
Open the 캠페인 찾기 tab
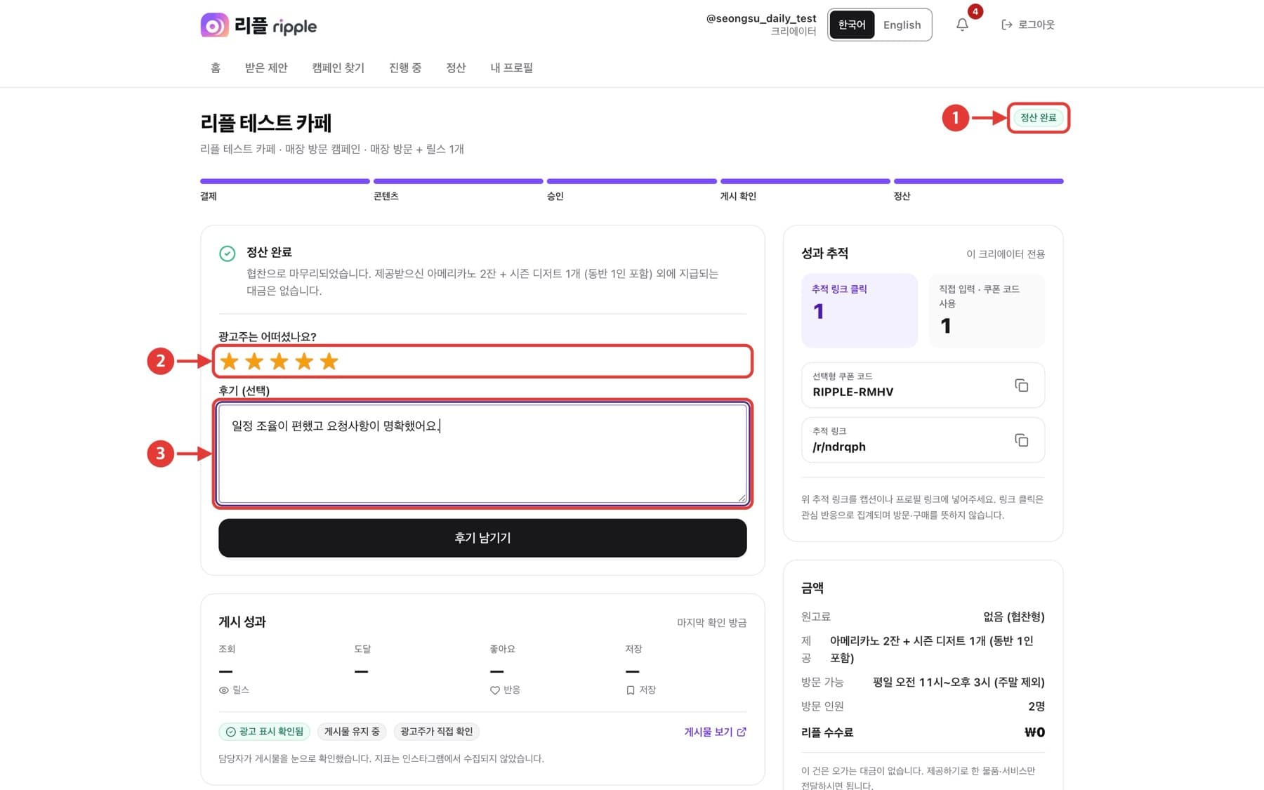(x=338, y=67)
